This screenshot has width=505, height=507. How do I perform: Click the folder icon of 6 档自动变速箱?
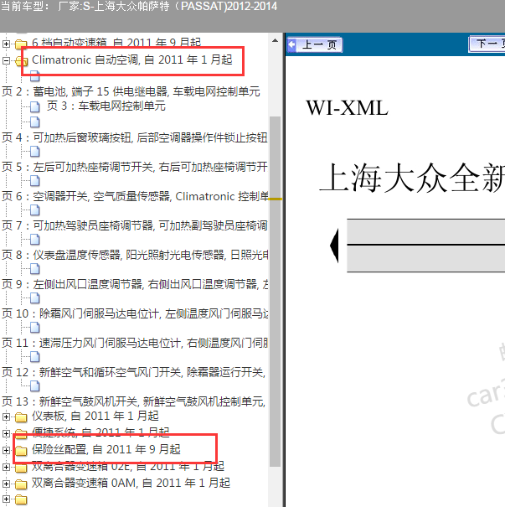tap(21, 44)
